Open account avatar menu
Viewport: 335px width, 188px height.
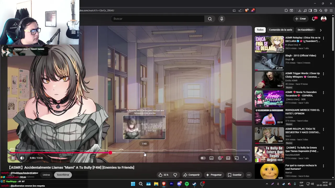point(324,19)
